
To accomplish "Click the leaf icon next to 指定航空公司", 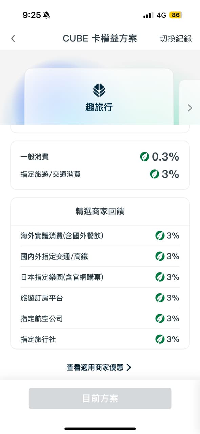I will point(160,318).
